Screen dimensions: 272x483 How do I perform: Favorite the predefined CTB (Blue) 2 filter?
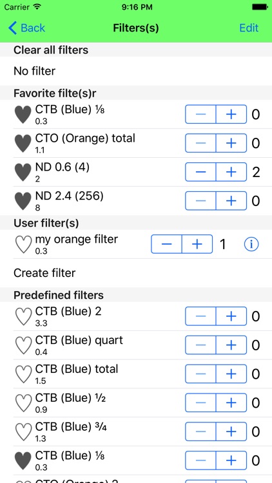23,316
